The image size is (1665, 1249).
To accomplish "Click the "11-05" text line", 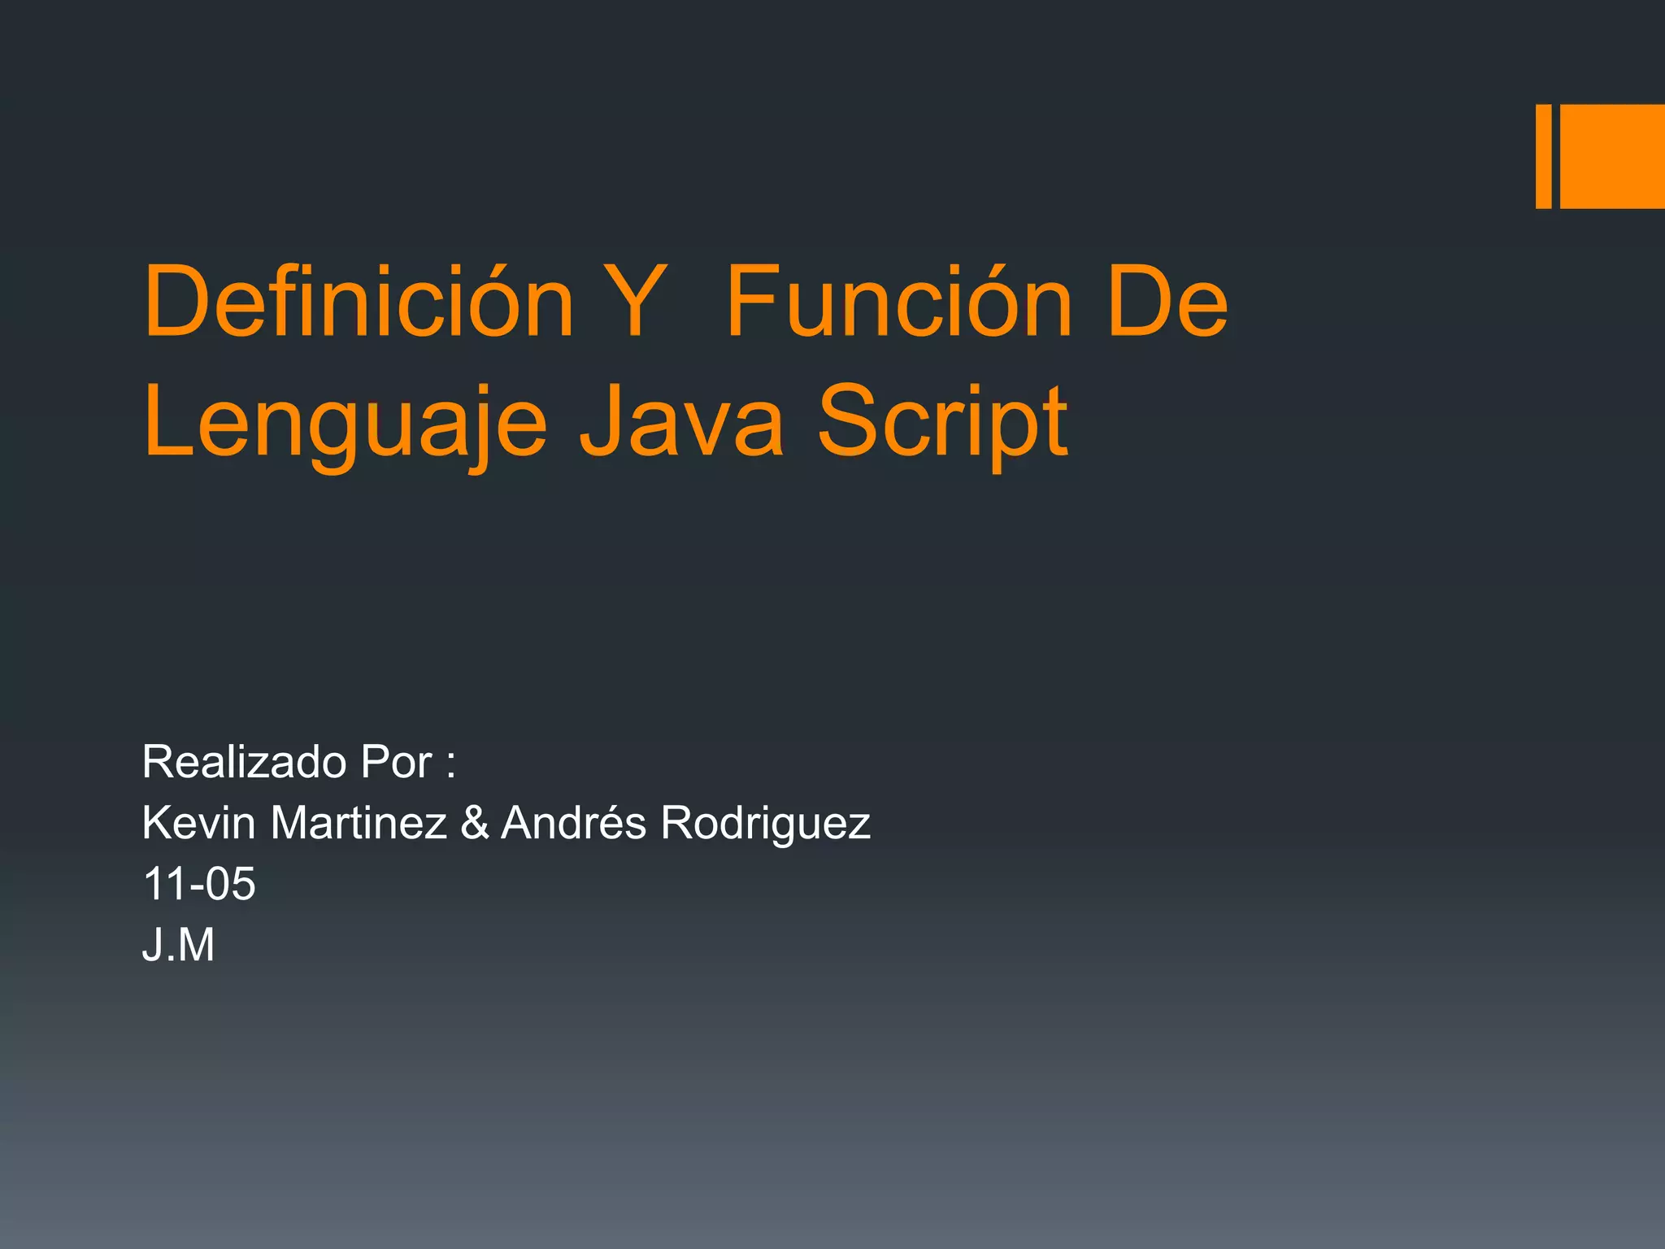I will pos(198,884).
